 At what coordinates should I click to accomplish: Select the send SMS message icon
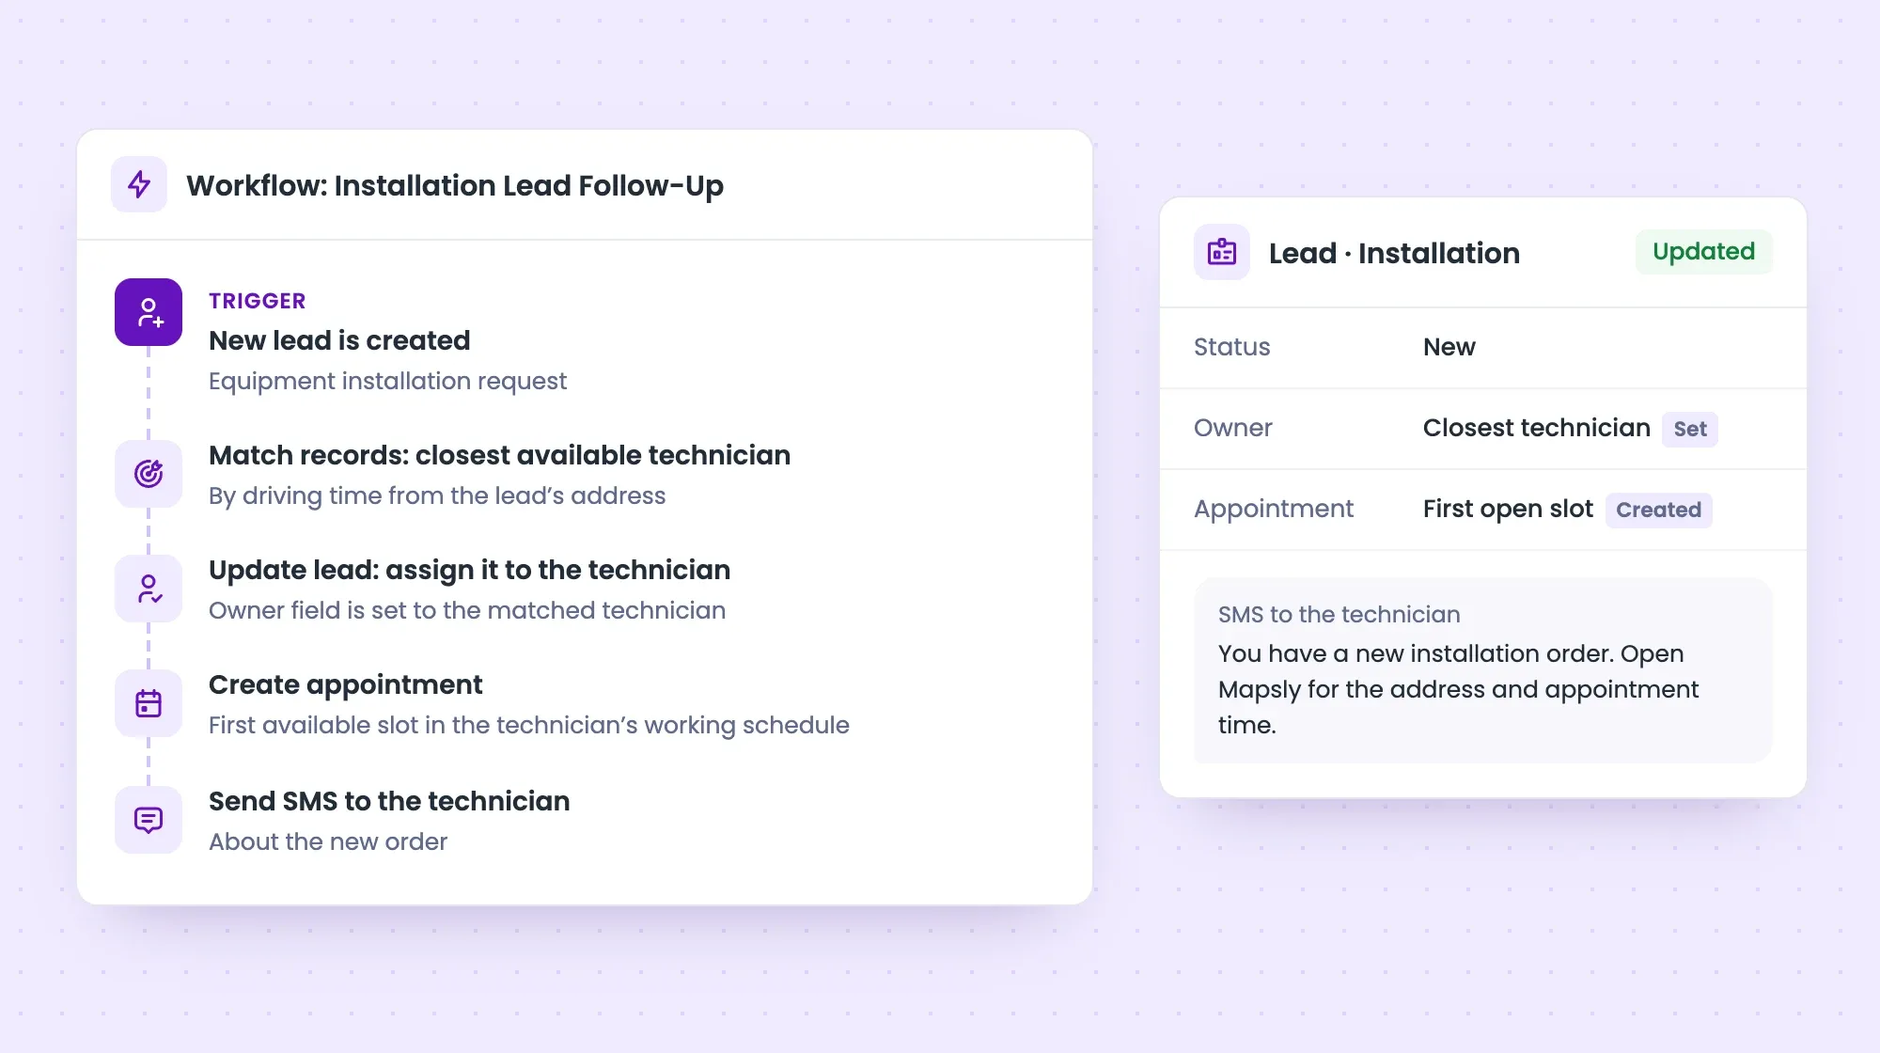149,820
